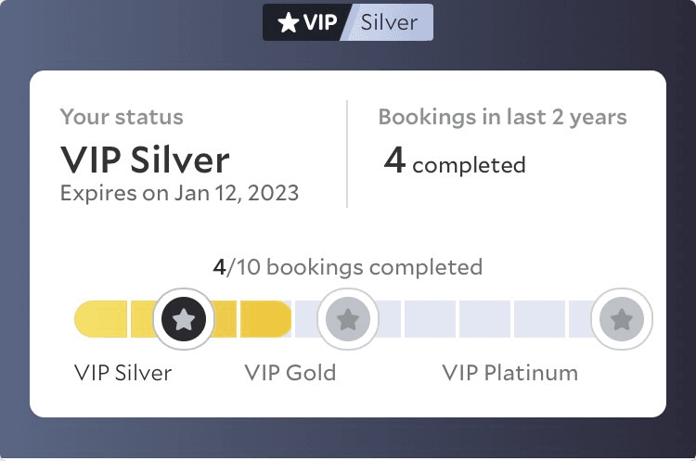Image resolution: width=696 pixels, height=461 pixels.
Task: Click the large VIP Silver status heading
Action: (145, 160)
